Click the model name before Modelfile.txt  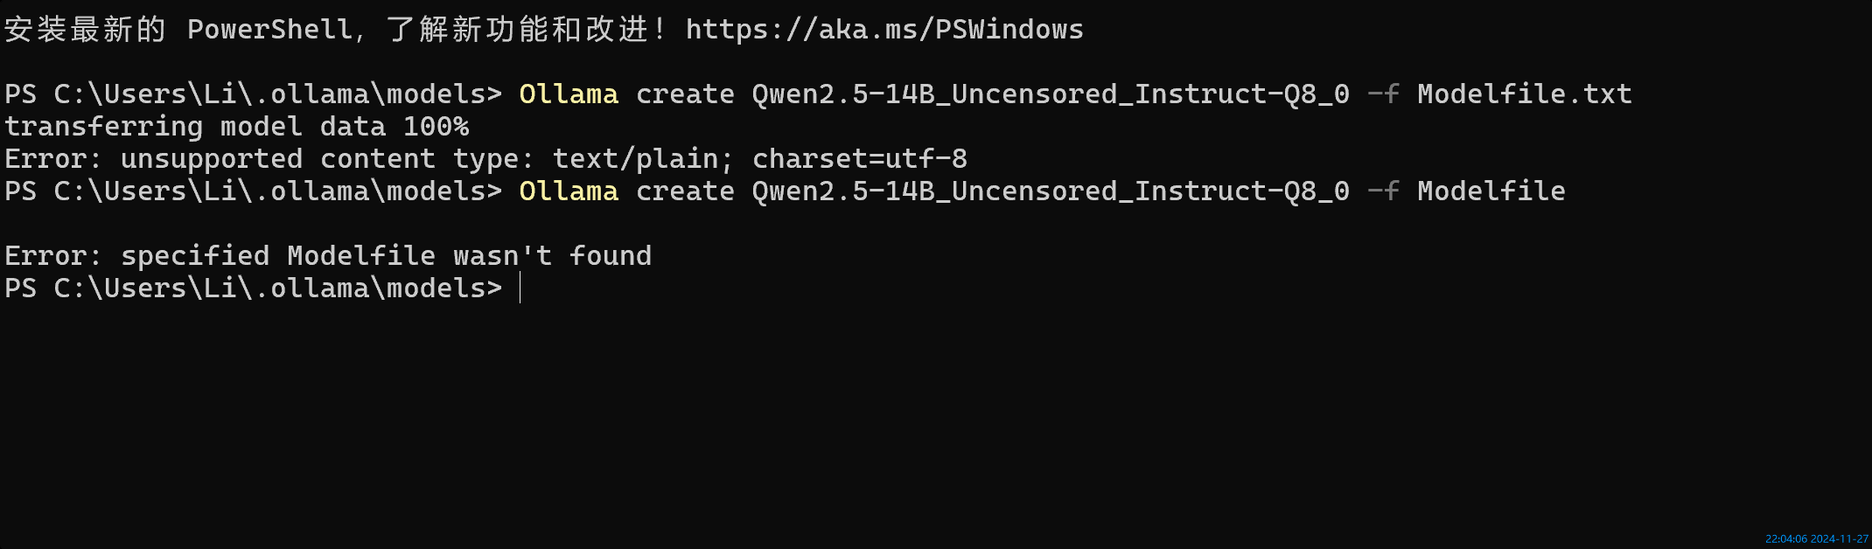pyautogui.click(x=1050, y=94)
